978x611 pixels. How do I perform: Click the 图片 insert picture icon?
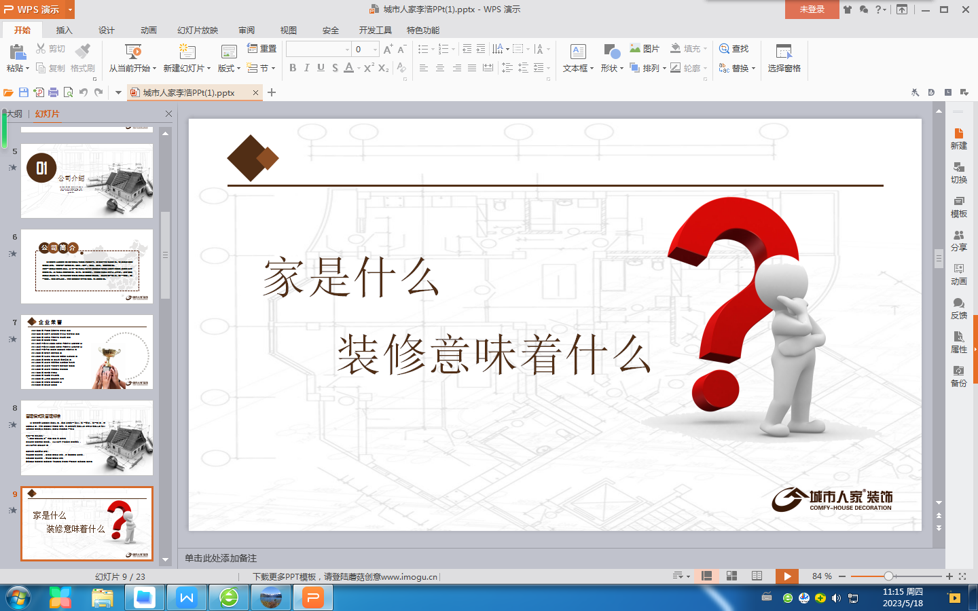[x=644, y=49]
